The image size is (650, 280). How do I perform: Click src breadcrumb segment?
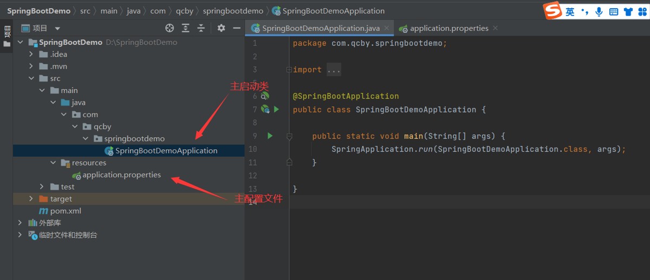click(x=85, y=11)
